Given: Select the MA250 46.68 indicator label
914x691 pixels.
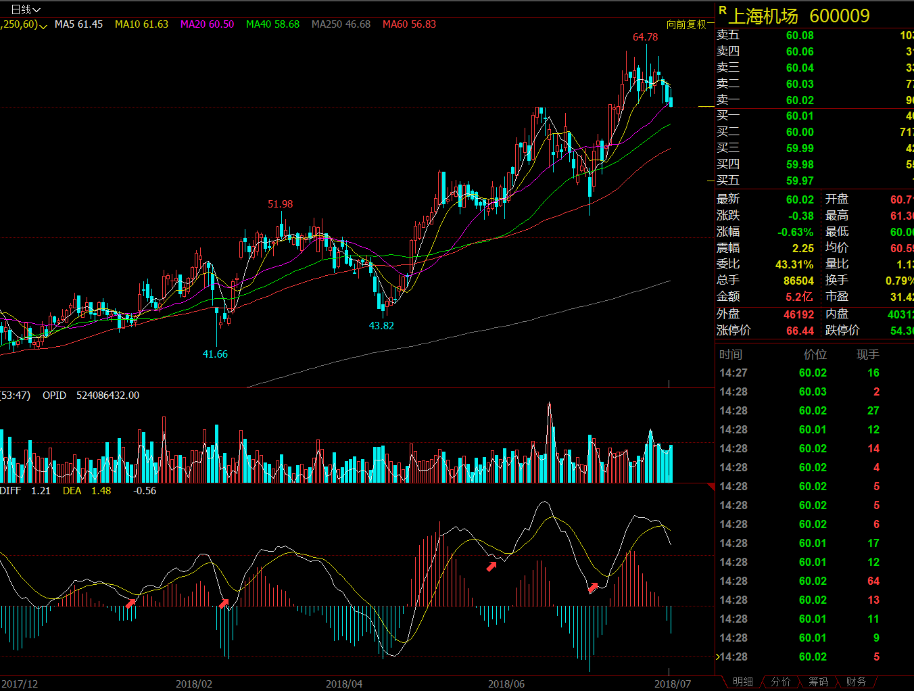Looking at the screenshot, I should click(x=341, y=24).
